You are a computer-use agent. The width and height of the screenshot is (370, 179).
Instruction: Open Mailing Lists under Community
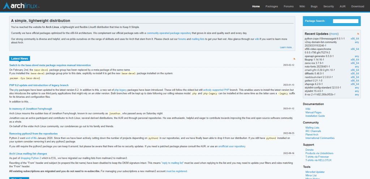[312, 128]
